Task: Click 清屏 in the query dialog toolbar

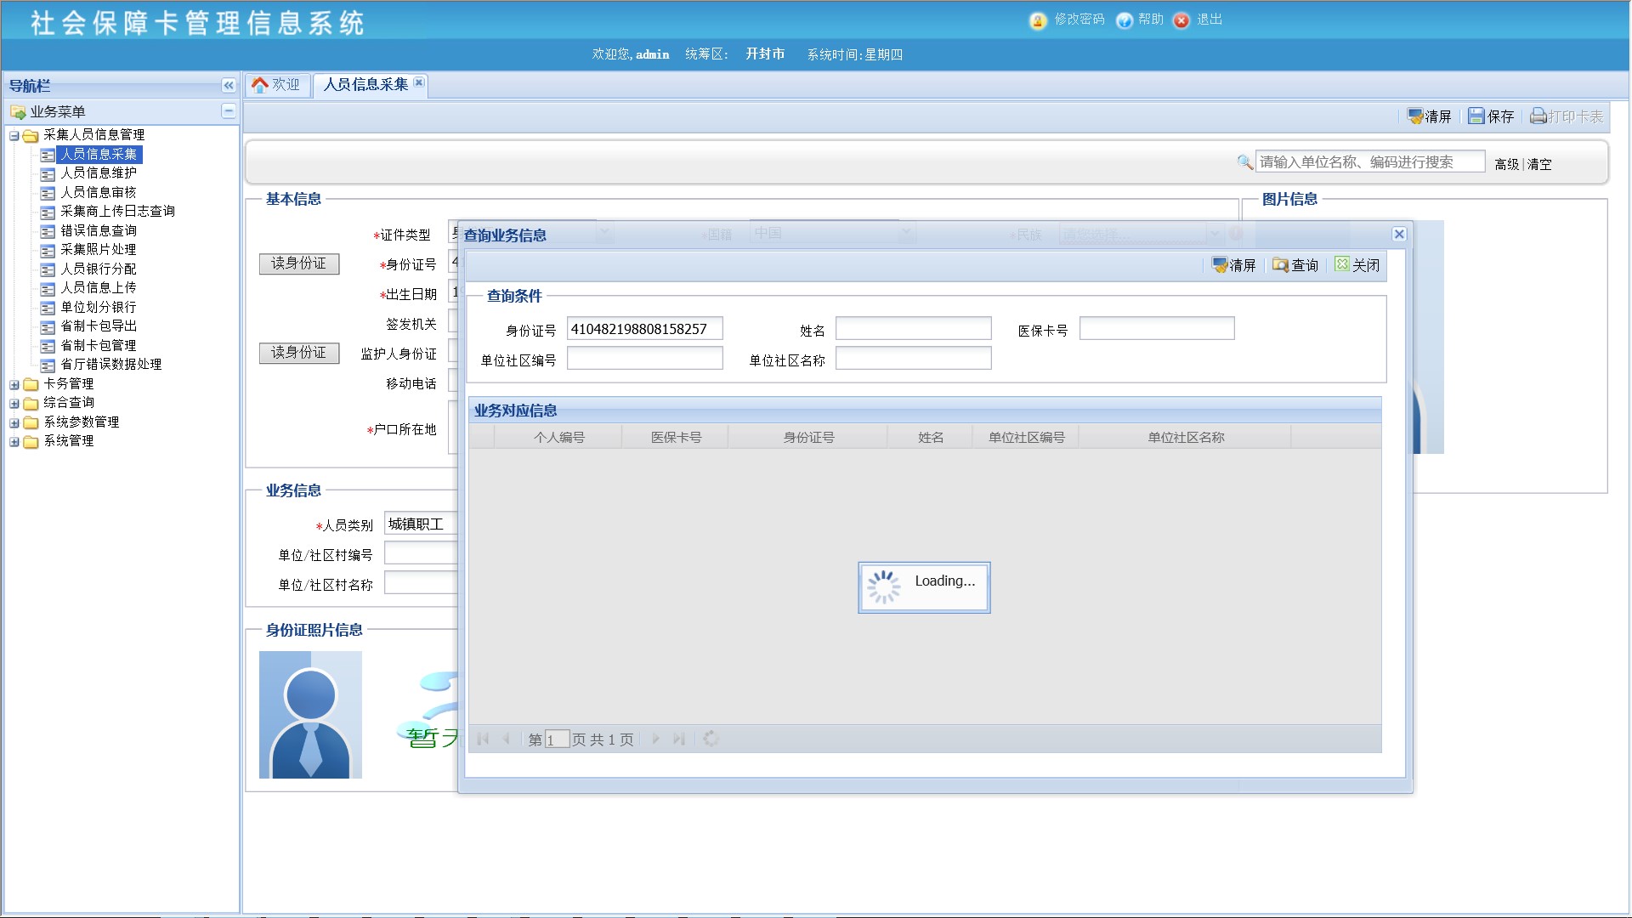Action: tap(1234, 265)
